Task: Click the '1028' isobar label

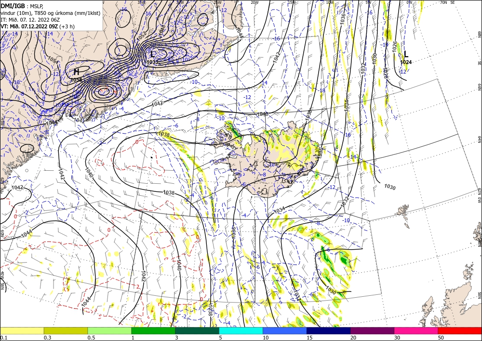Action: tap(385, 73)
